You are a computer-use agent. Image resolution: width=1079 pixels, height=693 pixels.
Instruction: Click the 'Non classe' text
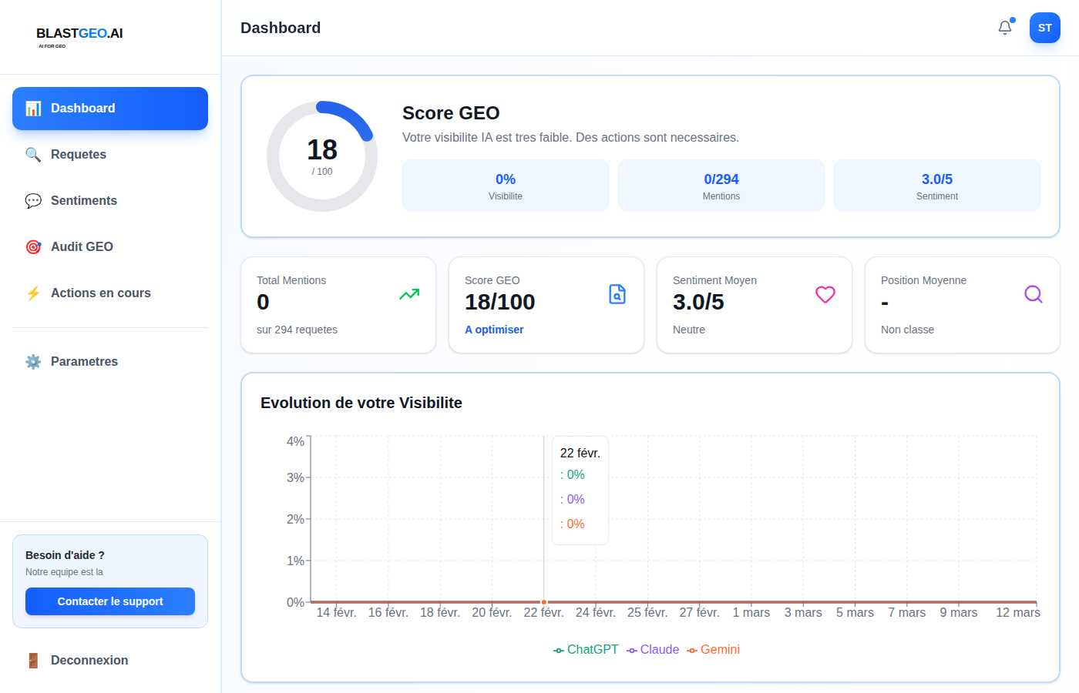(907, 330)
